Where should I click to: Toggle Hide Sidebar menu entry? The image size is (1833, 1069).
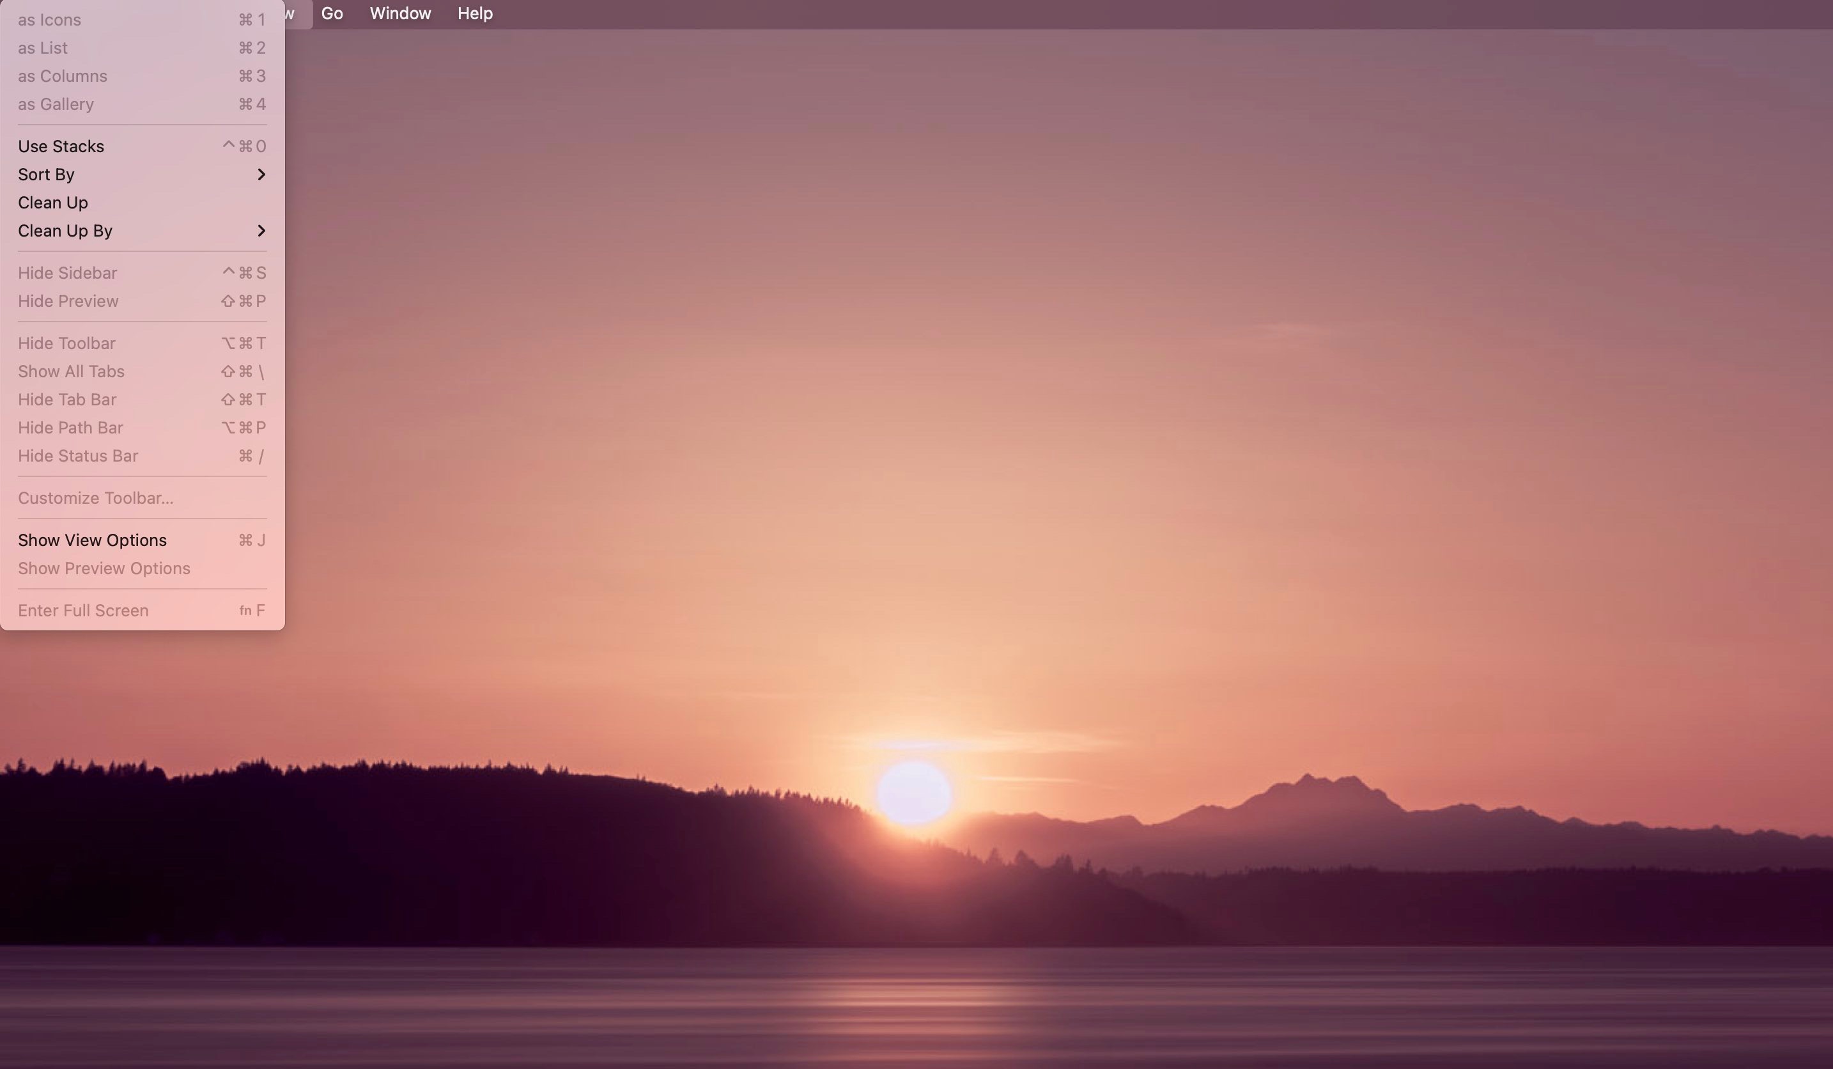[x=68, y=273]
